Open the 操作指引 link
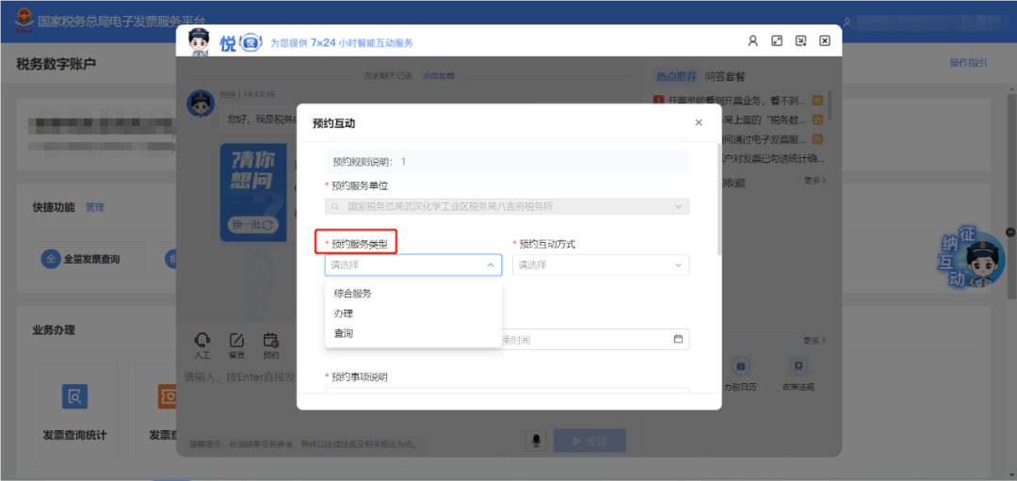 click(968, 63)
